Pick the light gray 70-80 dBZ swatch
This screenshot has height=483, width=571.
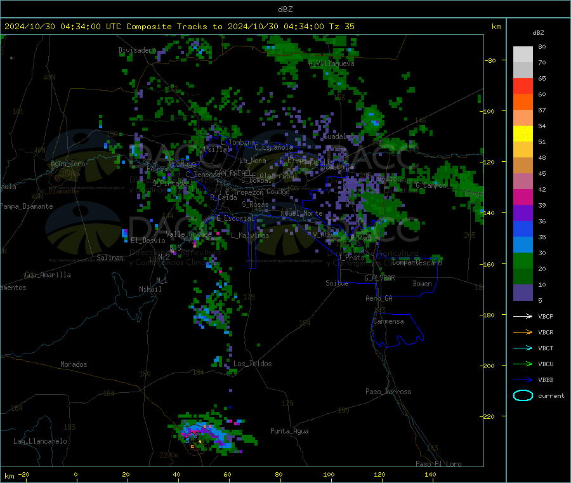[523, 55]
